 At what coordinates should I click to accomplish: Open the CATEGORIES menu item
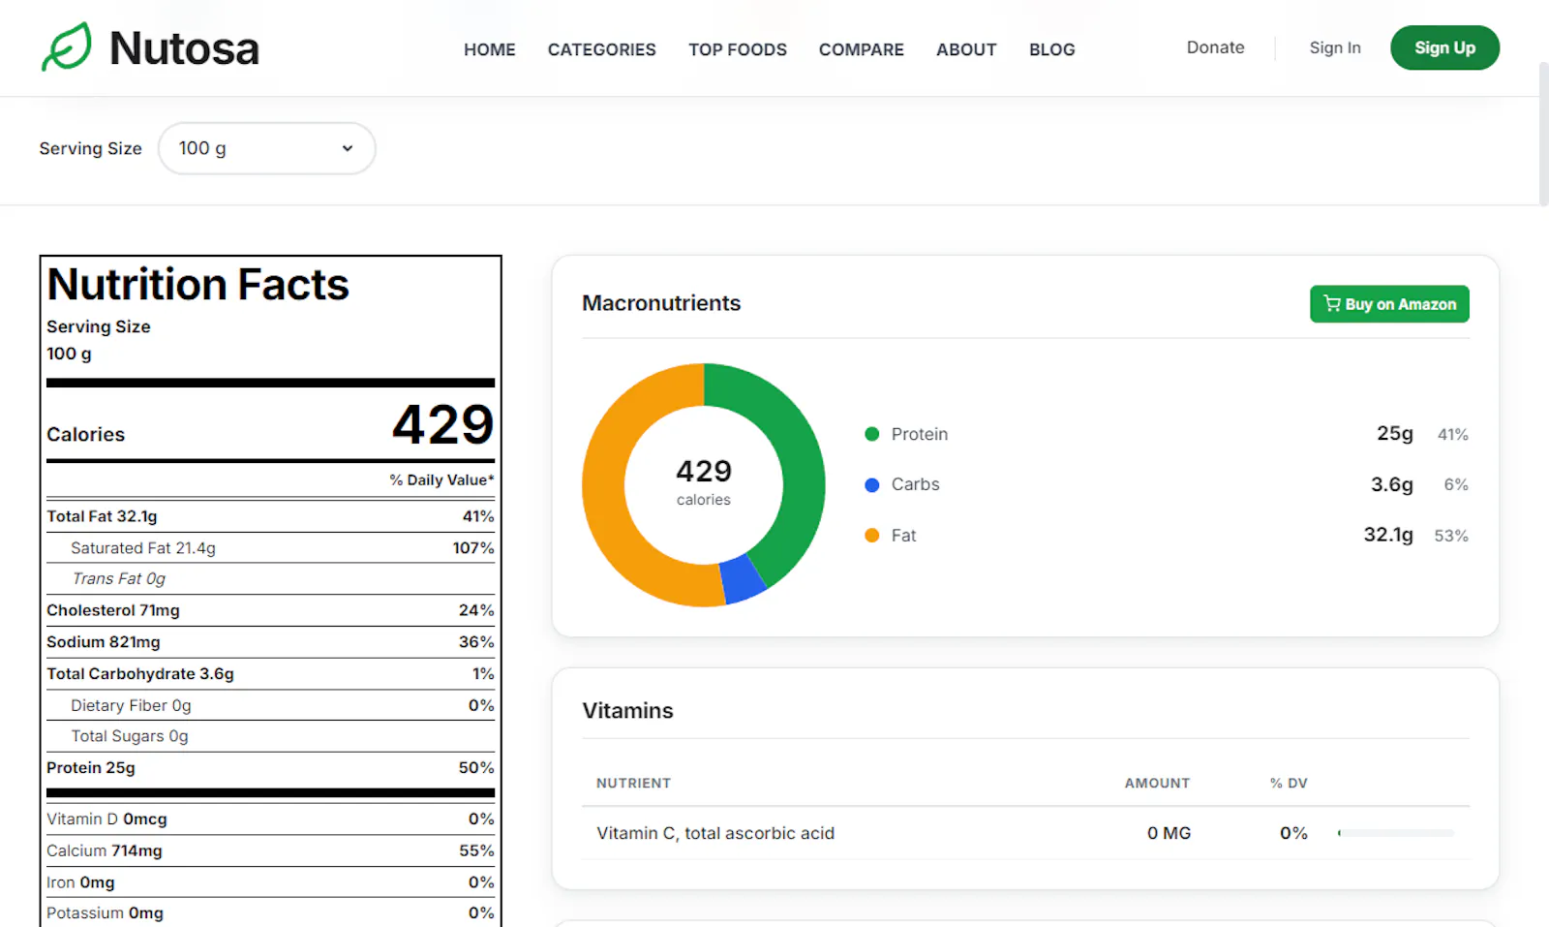pyautogui.click(x=601, y=49)
